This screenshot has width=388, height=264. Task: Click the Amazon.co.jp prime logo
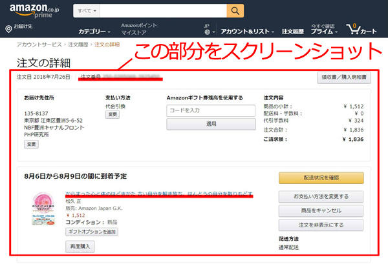coord(34,10)
